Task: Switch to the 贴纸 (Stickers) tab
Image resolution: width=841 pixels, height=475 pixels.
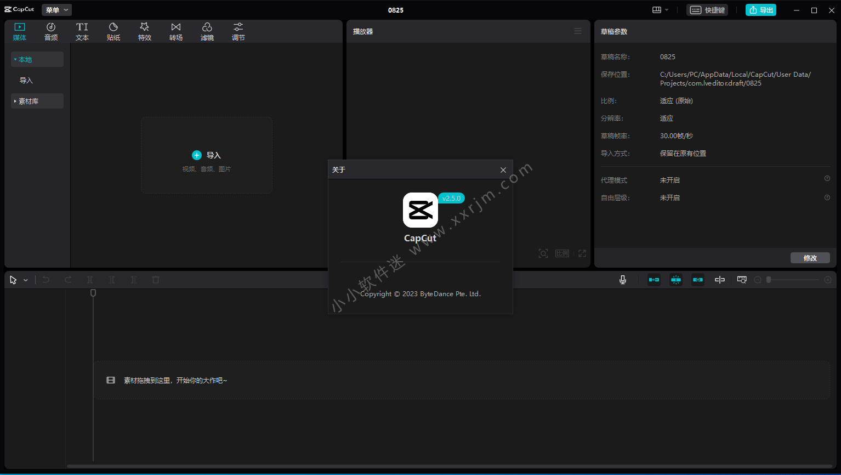Action: [x=113, y=32]
